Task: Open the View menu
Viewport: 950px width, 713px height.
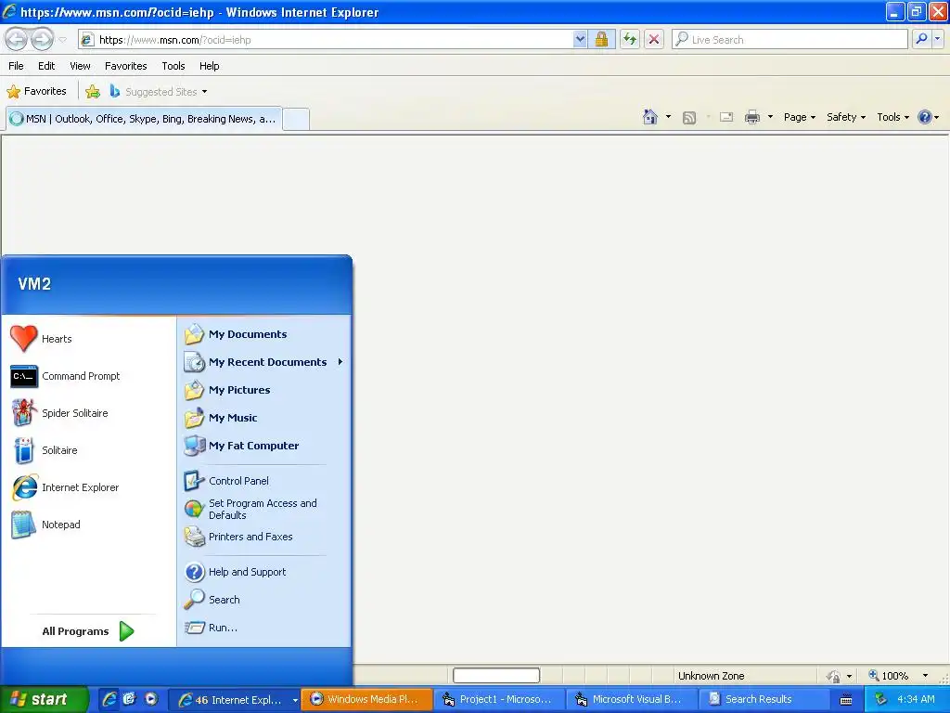Action: [x=80, y=66]
